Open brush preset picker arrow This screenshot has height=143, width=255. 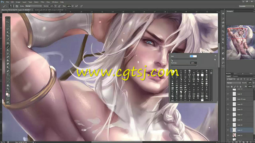tap(13, 6)
